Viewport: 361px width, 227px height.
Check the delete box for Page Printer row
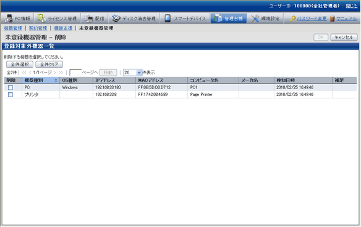[x=11, y=95]
